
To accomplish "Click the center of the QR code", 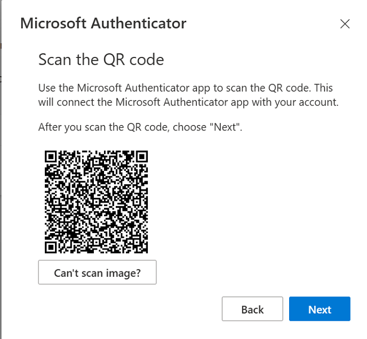I will tap(96, 202).
